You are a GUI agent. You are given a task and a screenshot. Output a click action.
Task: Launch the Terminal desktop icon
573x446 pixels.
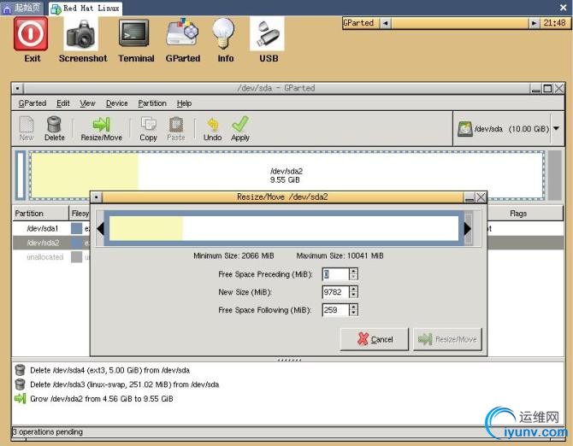136,41
